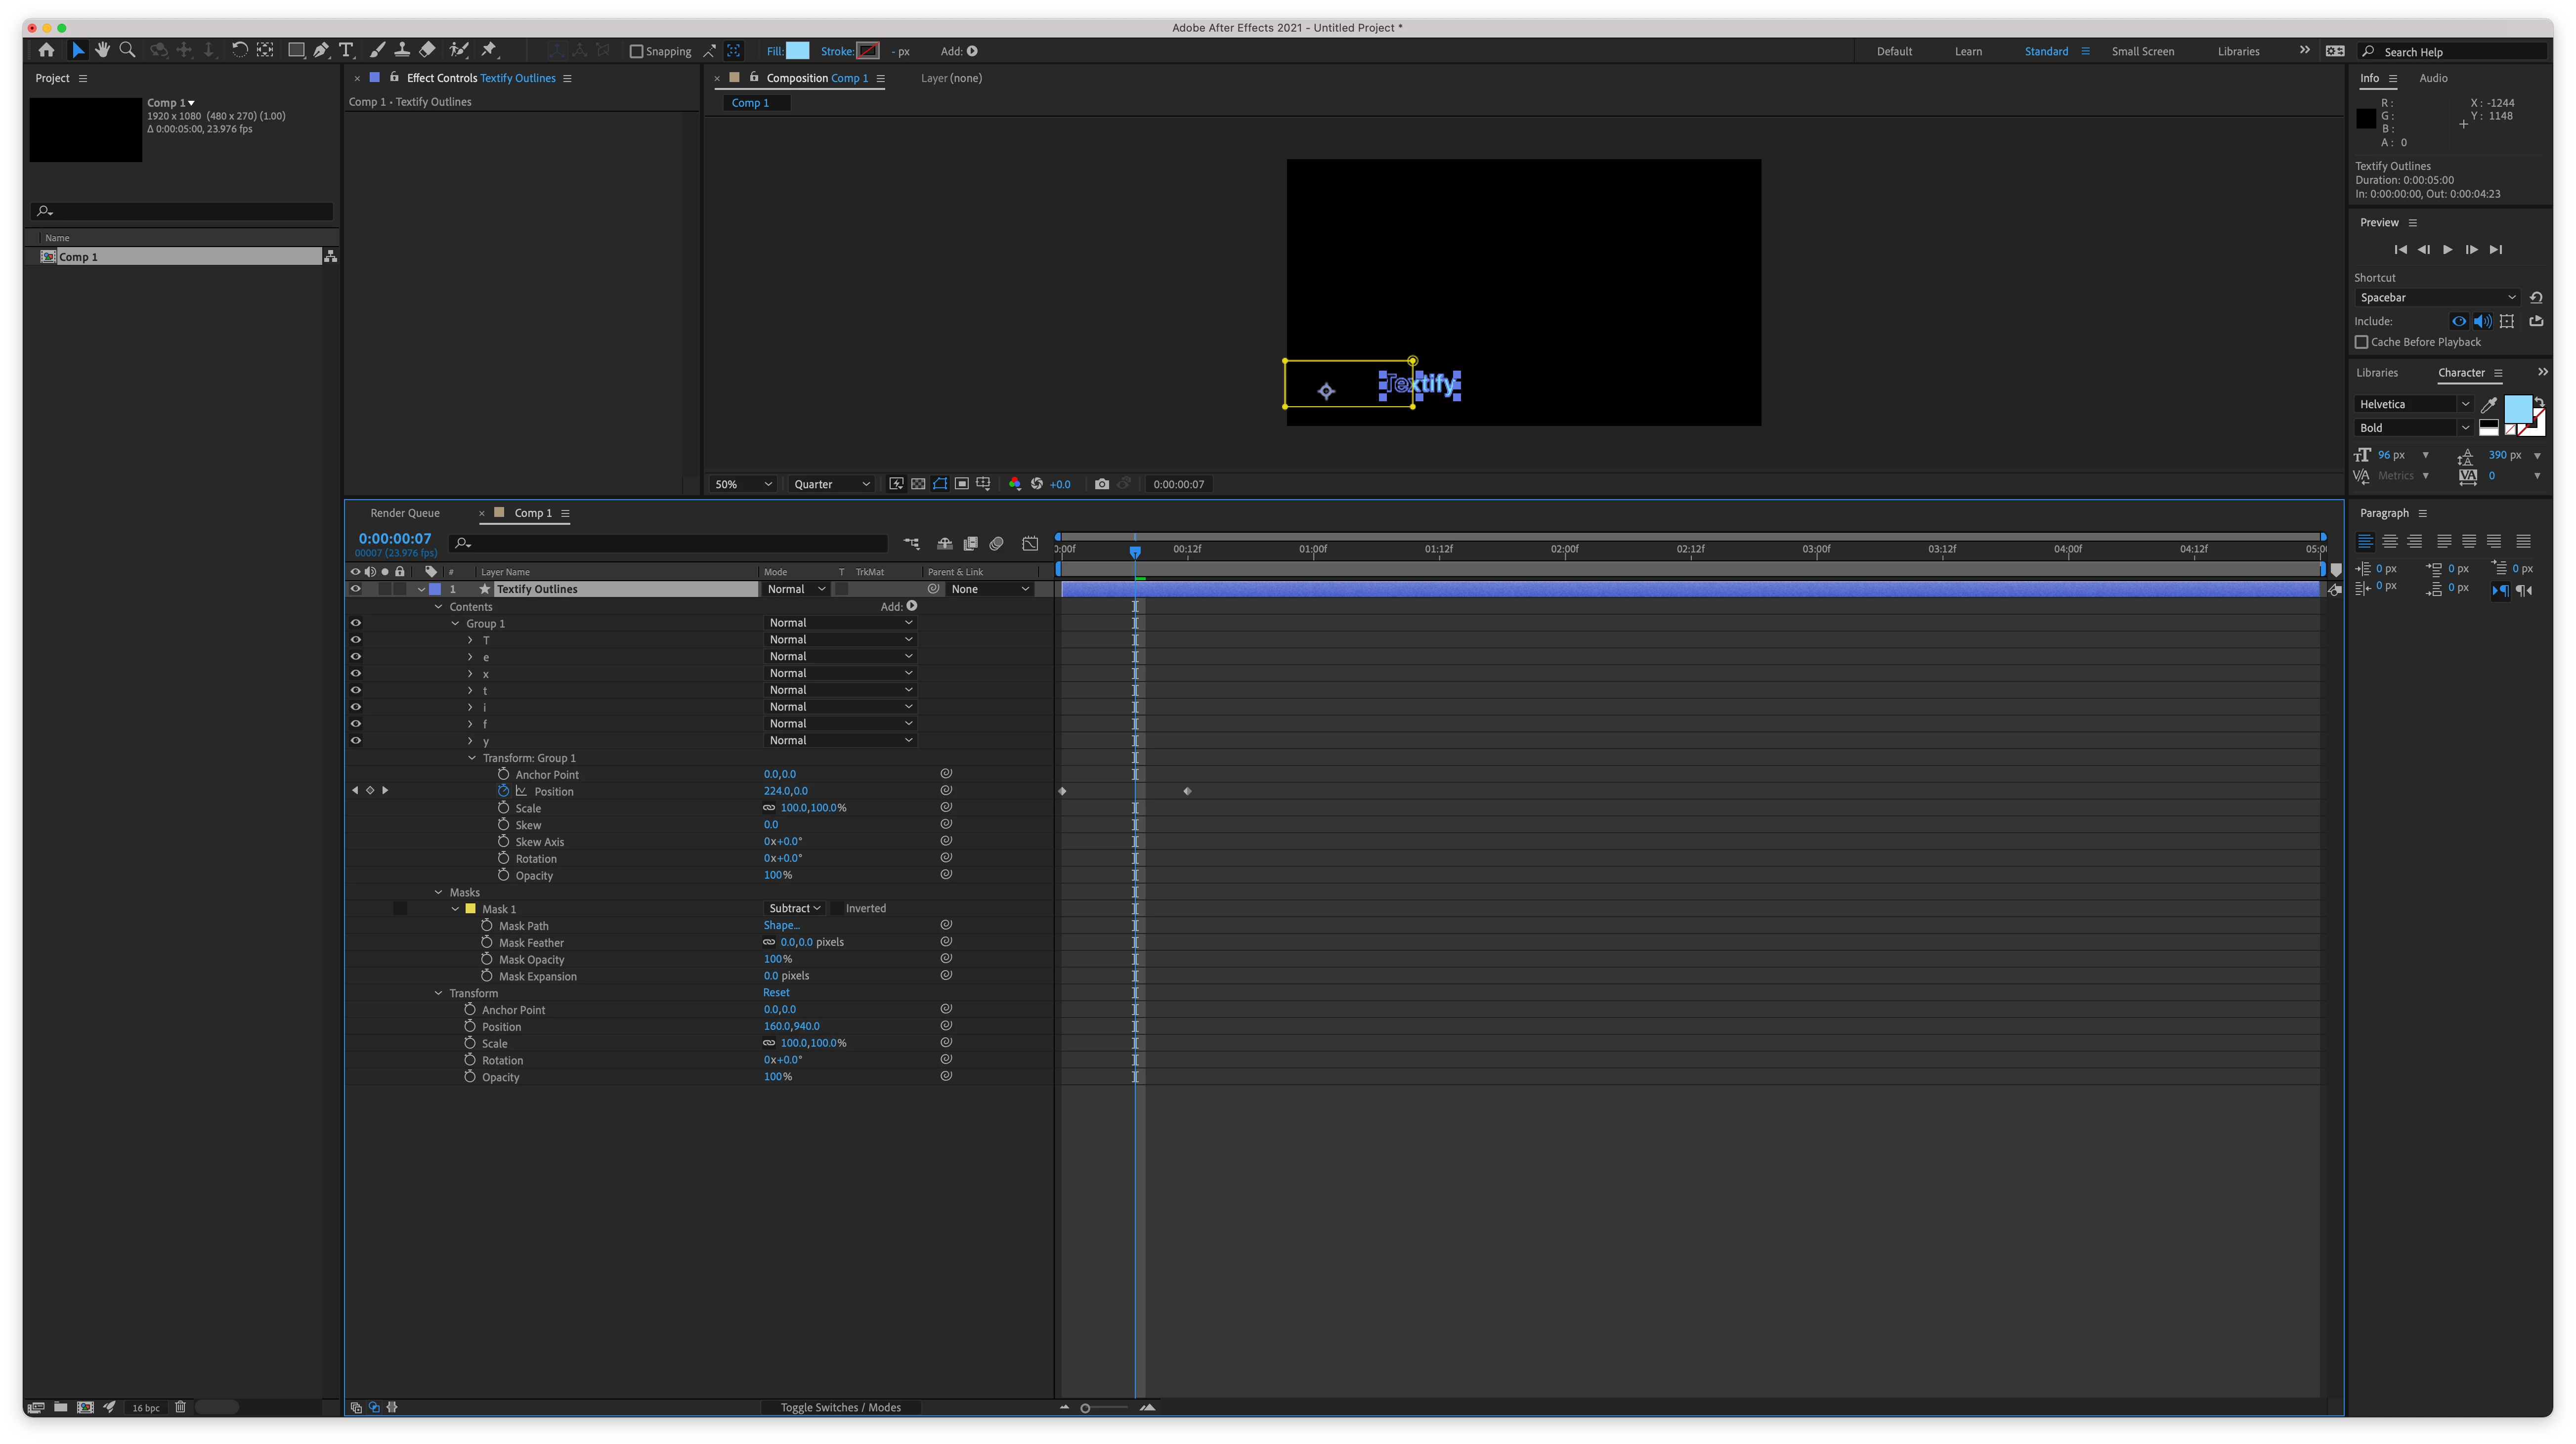
Task: Open the Fill color swatch
Action: [797, 51]
